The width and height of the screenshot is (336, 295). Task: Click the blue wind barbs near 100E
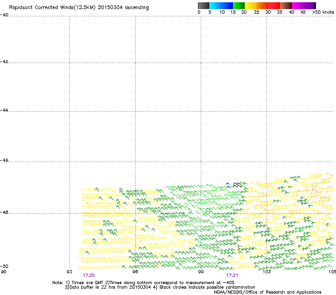click(x=229, y=185)
